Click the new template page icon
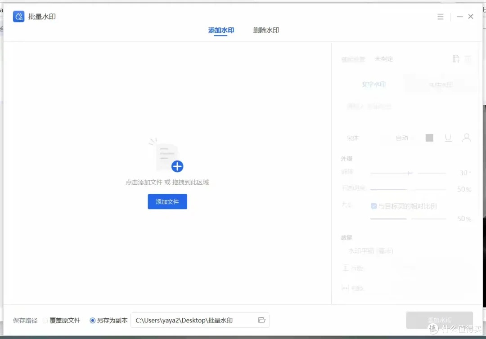 point(456,58)
